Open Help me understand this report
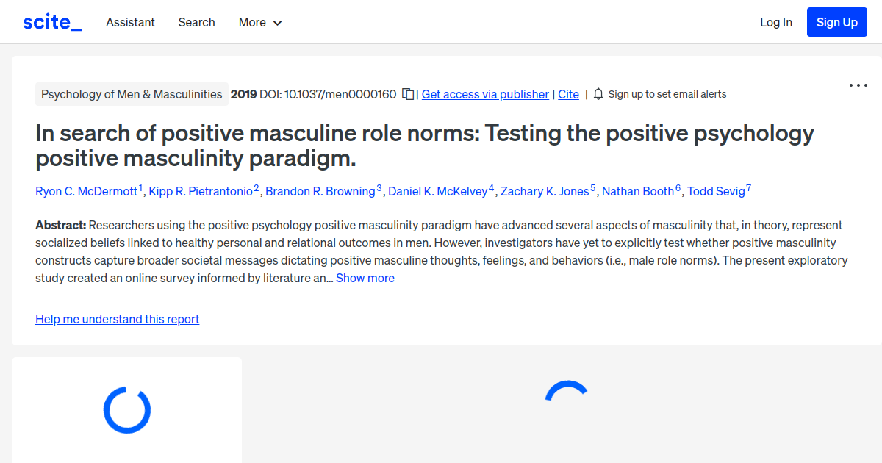This screenshot has height=463, width=882. click(x=117, y=319)
